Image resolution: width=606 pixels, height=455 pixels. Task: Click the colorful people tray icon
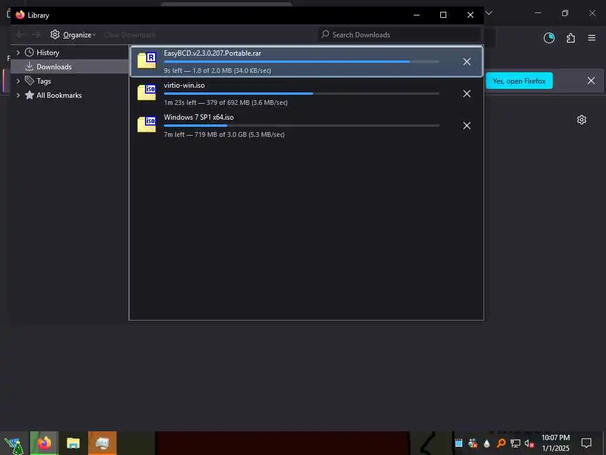pyautogui.click(x=472, y=443)
